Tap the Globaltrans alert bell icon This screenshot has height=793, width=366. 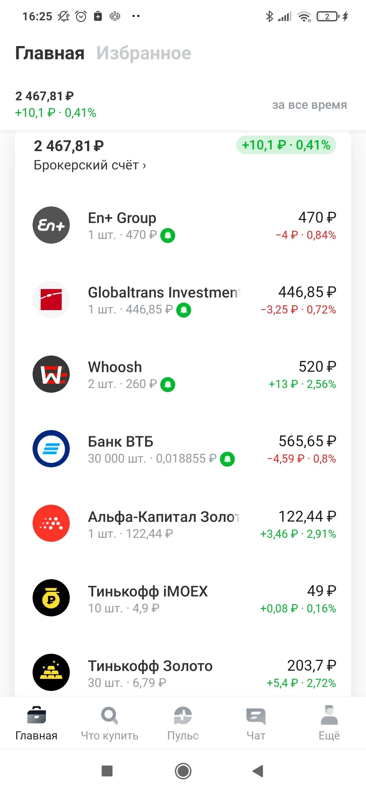click(184, 310)
